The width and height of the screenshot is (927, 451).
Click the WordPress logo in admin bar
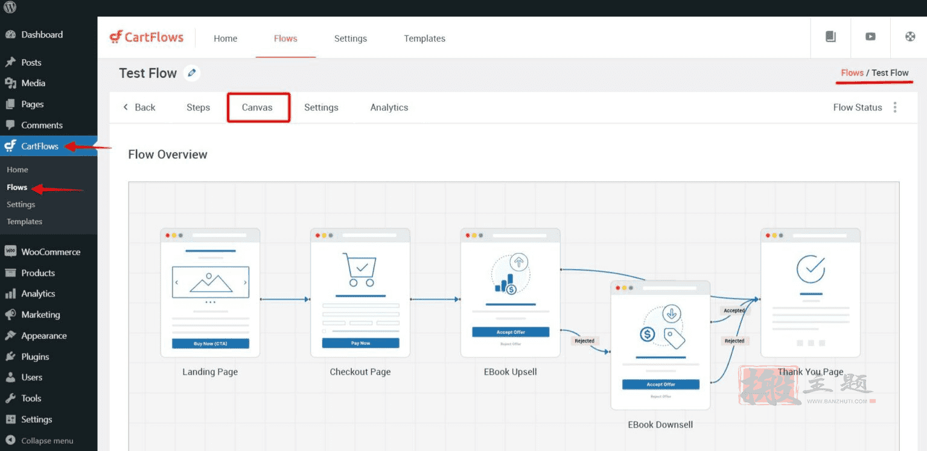tap(10, 7)
